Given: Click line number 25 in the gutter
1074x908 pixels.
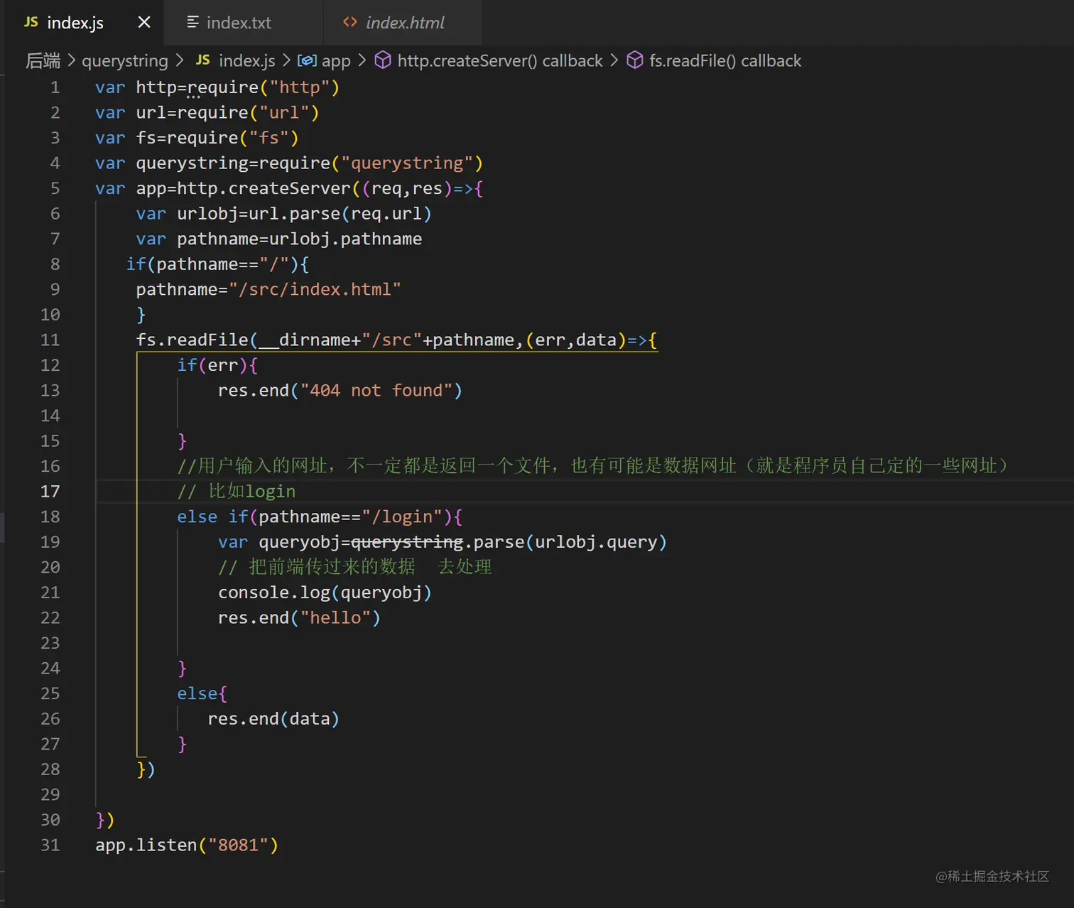Looking at the screenshot, I should [x=50, y=693].
